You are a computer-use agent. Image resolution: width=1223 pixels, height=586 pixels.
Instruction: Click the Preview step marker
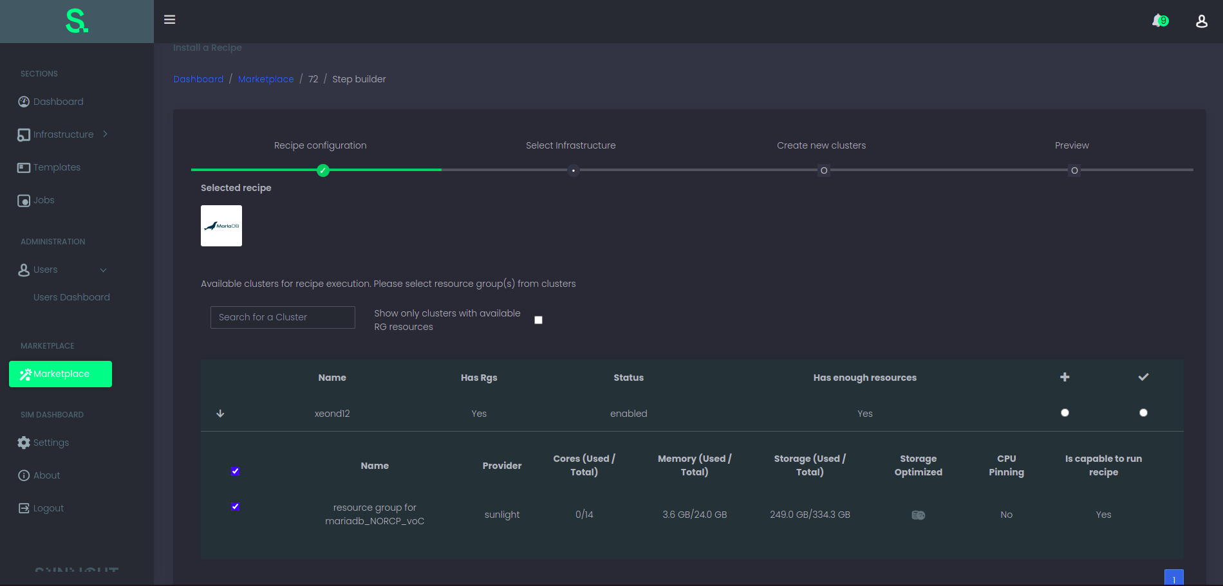point(1074,170)
